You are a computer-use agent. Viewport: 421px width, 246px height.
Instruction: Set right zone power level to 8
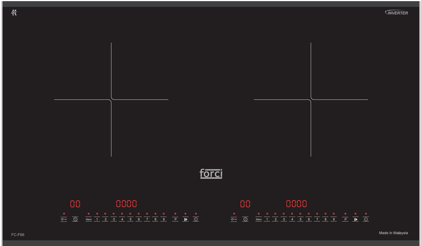325,219
